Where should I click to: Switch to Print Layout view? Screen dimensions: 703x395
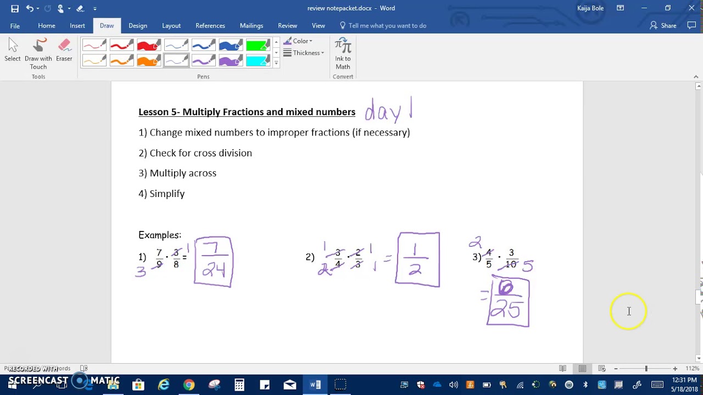tap(582, 368)
